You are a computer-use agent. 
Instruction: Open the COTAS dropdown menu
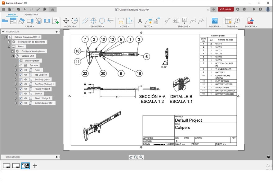tap(124, 26)
